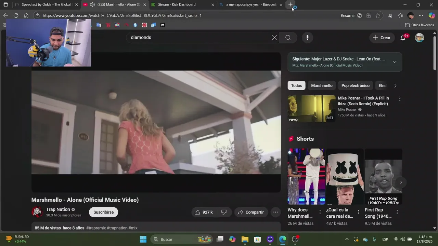Open the taskbar clock and date
The height and width of the screenshot is (246, 438).
point(424,239)
